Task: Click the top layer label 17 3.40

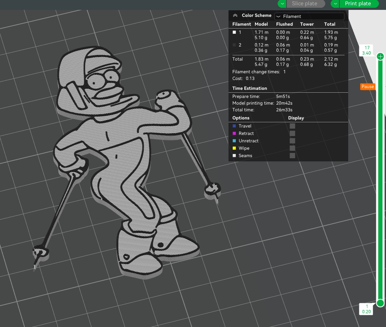Action: 367,50
